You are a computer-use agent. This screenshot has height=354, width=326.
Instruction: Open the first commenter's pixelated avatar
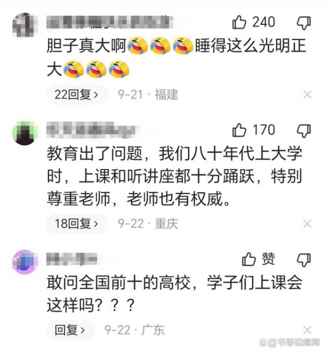(x=25, y=25)
